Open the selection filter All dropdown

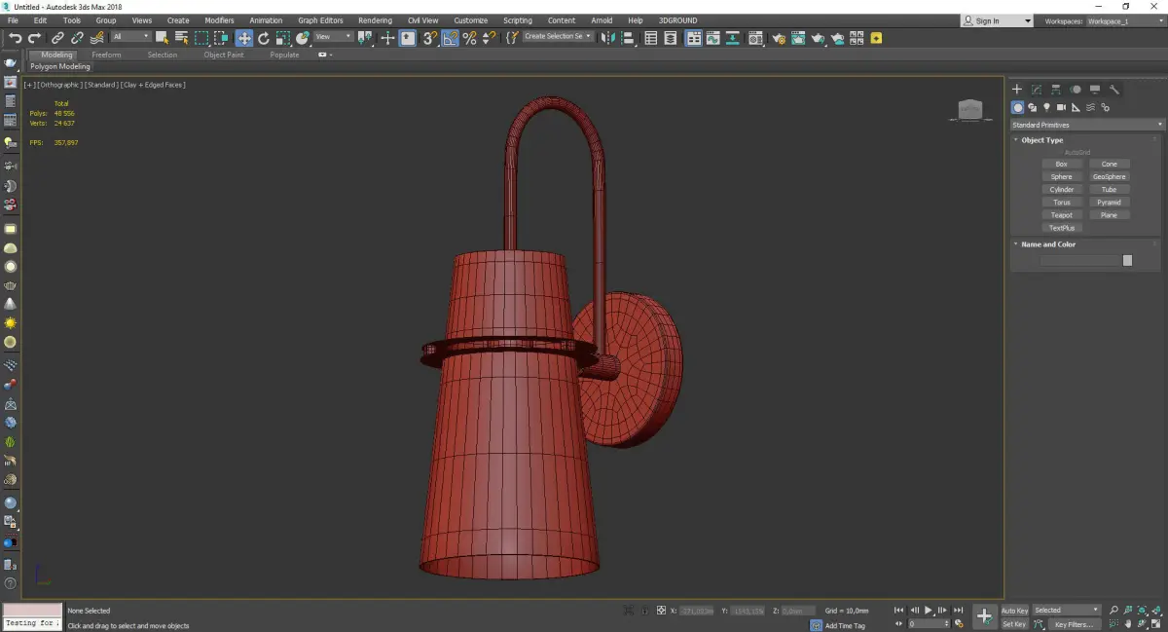pyautogui.click(x=130, y=37)
